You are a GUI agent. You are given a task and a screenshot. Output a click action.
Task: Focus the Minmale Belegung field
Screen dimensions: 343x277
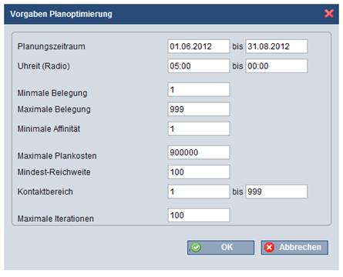coord(199,89)
